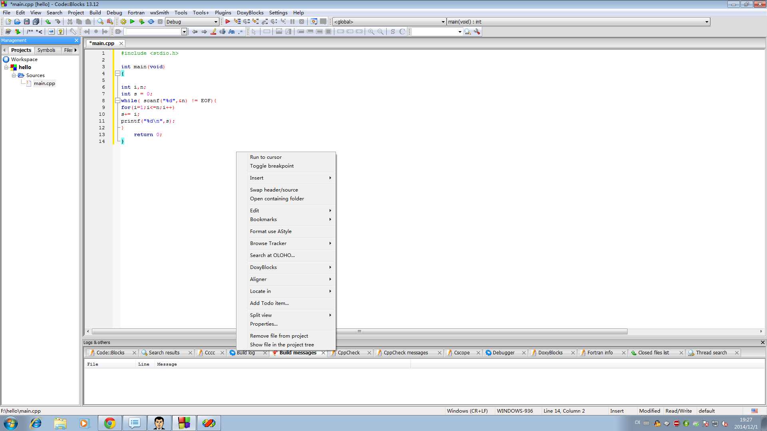Click the debugger Run to cursor icon
Image resolution: width=767 pixels, height=431 pixels.
[237, 22]
